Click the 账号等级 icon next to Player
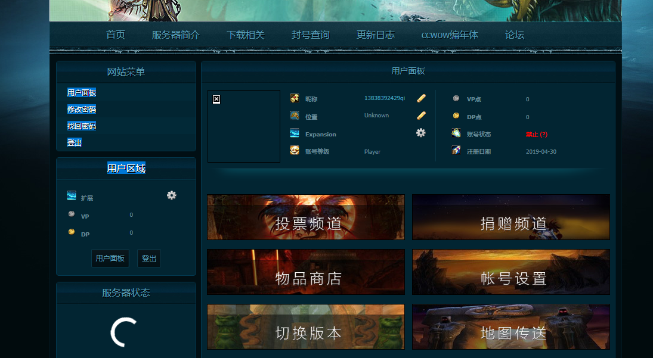This screenshot has width=653, height=358. point(294,151)
